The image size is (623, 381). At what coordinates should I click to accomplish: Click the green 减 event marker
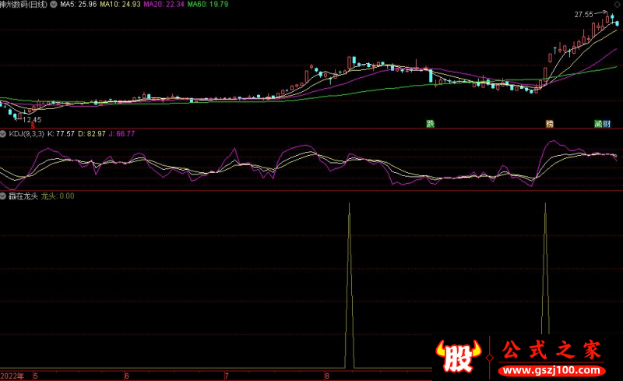(597, 124)
